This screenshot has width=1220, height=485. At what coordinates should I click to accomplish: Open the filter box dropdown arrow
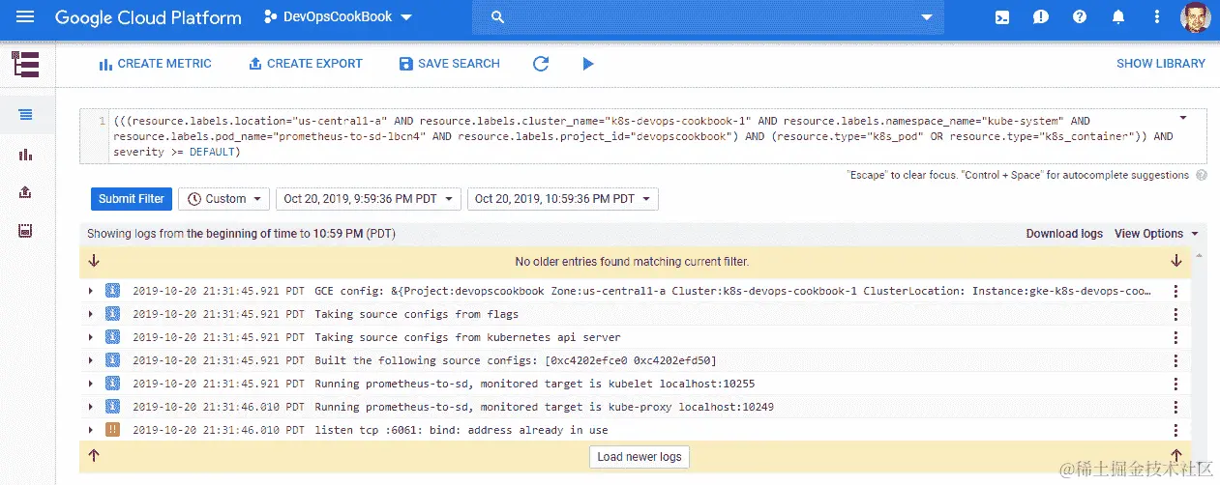pos(1183,118)
